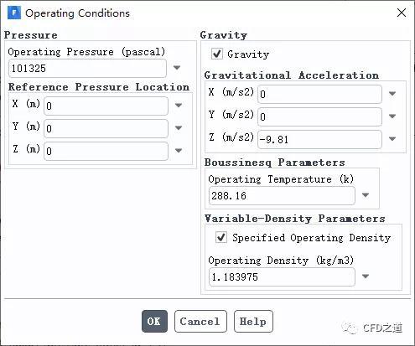This screenshot has width=415, height=346.
Task: Open Gravitational Acceleration Z dropdown arrow
Action: (x=392, y=138)
